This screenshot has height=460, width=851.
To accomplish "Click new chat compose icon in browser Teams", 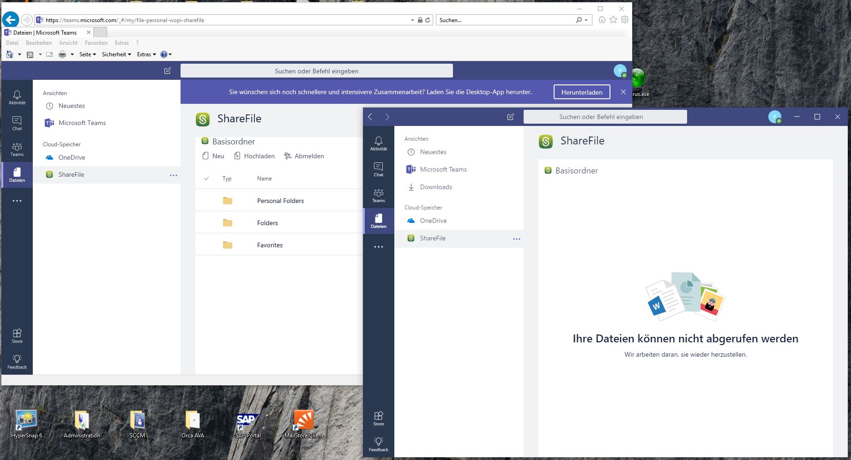I will 168,71.
